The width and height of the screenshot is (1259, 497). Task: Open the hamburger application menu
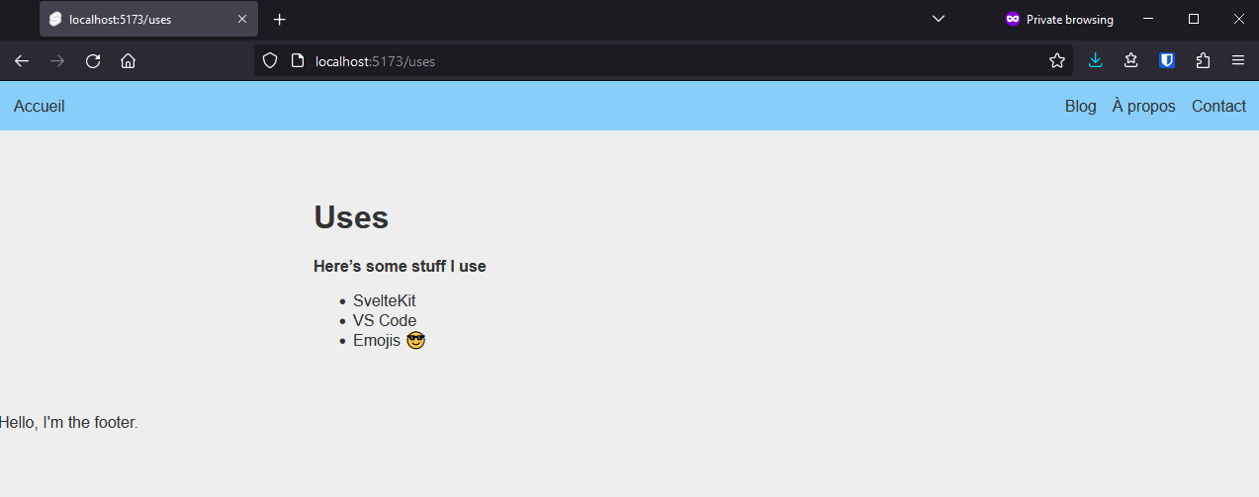pyautogui.click(x=1238, y=61)
